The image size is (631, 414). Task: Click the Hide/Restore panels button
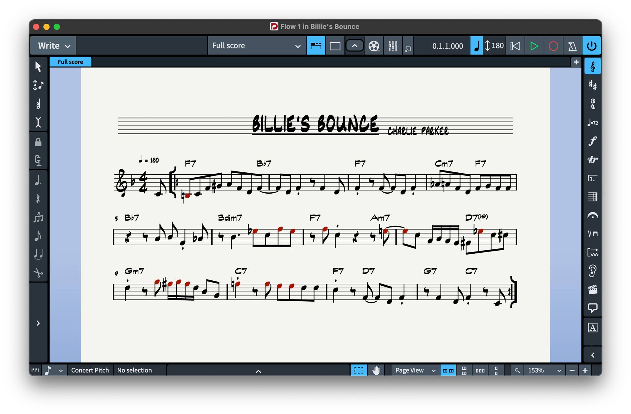(x=355, y=46)
